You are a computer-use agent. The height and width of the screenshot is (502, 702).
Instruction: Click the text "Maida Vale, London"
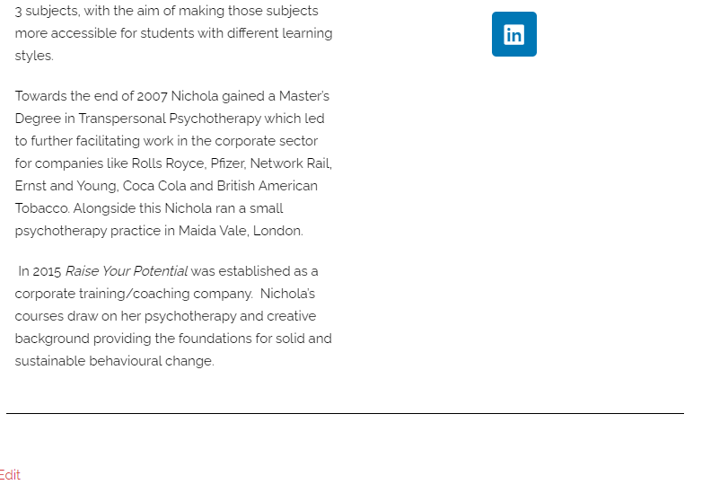coord(241,231)
